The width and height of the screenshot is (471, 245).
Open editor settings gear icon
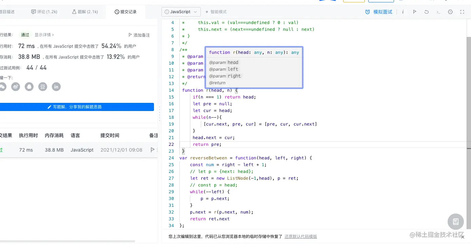(450, 12)
